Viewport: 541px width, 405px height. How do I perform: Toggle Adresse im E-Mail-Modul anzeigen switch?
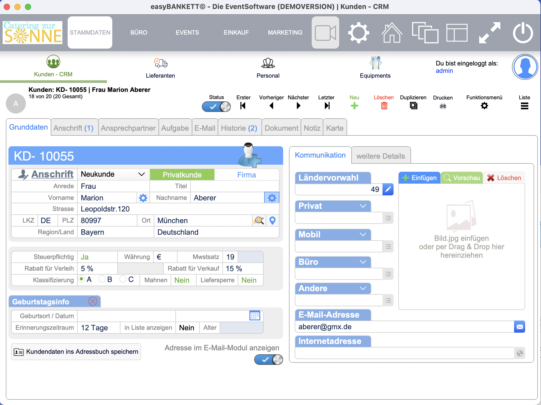click(268, 359)
